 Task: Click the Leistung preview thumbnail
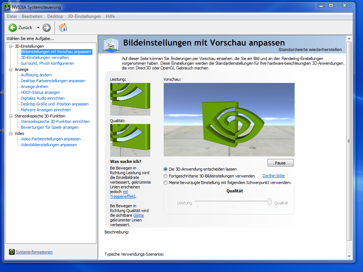(130, 99)
